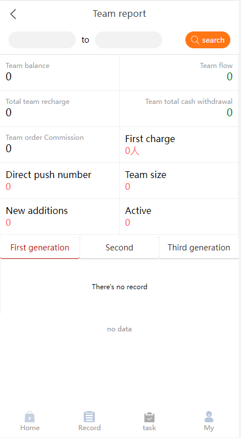Tap Team total cash withdrawal cell
The image size is (241, 438).
point(179,109)
